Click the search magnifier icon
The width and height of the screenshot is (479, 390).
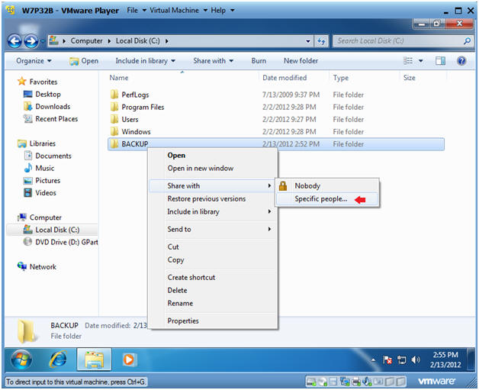467,41
